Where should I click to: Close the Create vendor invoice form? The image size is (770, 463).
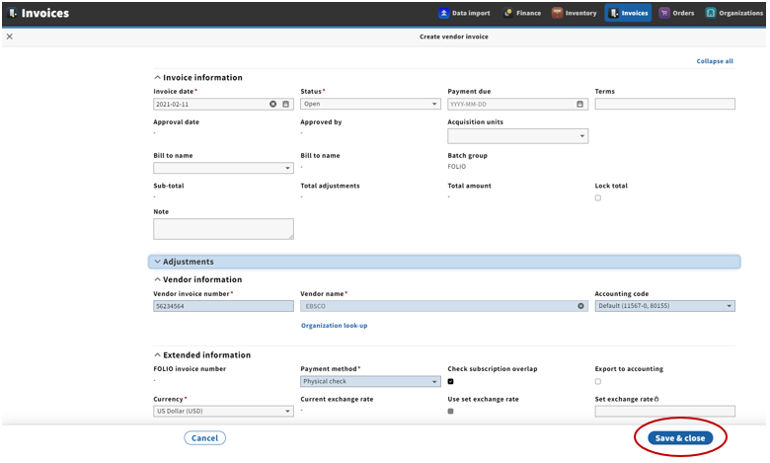click(9, 37)
